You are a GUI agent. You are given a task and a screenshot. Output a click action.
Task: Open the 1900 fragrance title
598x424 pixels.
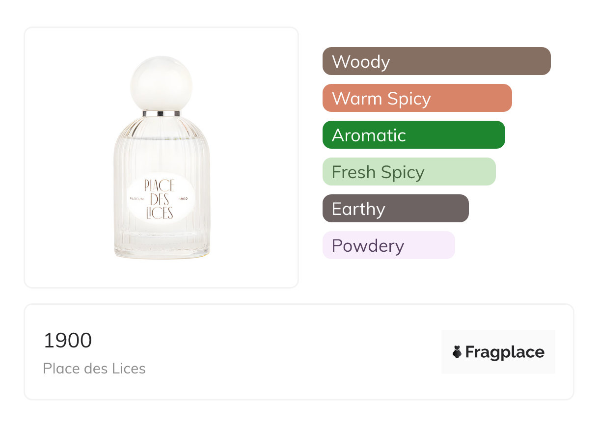pyautogui.click(x=68, y=341)
